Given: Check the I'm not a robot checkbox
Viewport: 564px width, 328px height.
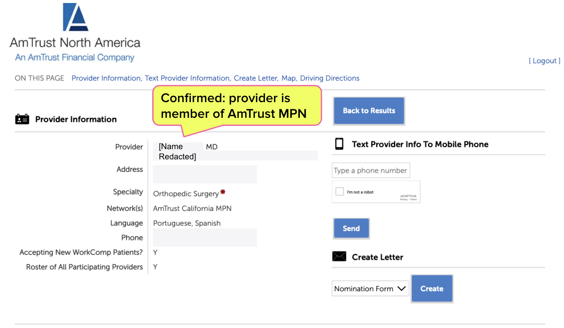Looking at the screenshot, I should click(339, 192).
